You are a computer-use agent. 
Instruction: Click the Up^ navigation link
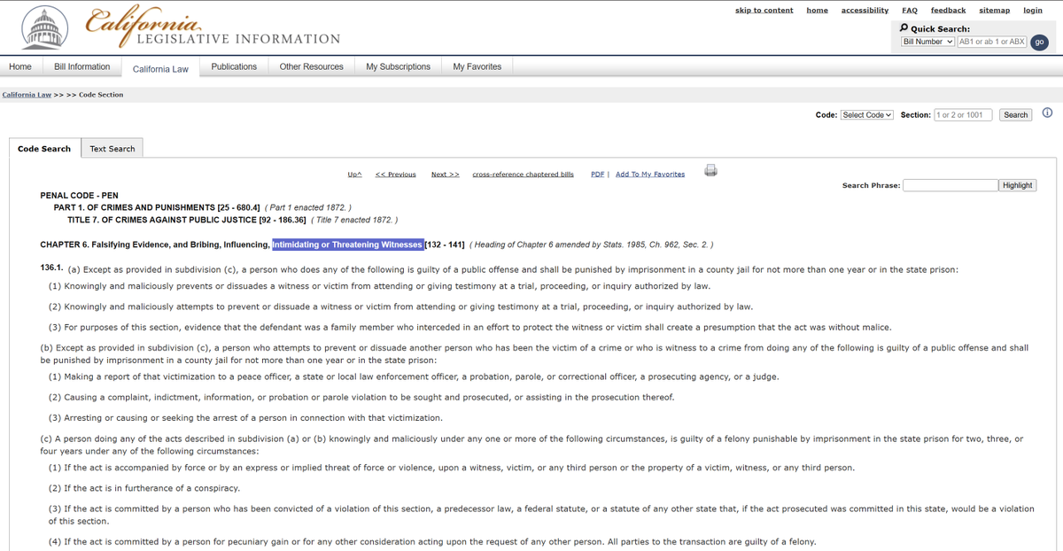pos(354,175)
